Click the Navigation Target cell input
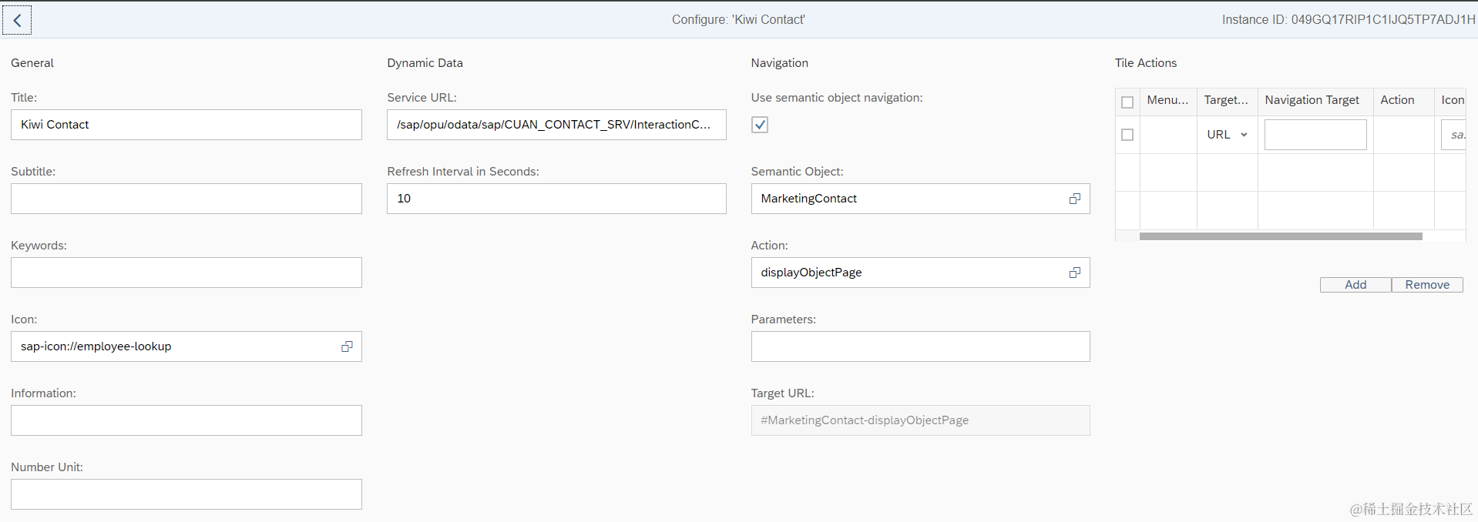 point(1315,135)
